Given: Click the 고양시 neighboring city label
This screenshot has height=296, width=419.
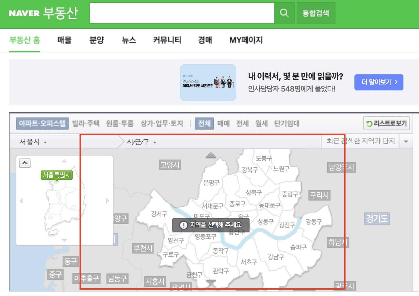Looking at the screenshot, I should tap(170, 165).
